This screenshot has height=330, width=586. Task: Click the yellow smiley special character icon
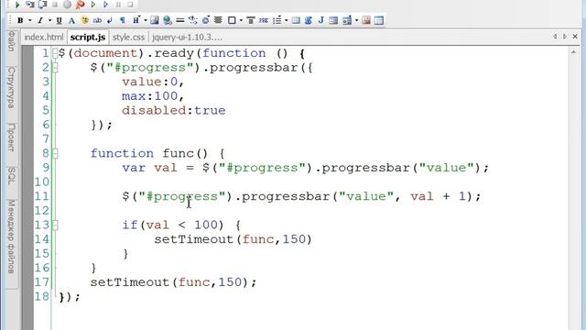(85, 20)
